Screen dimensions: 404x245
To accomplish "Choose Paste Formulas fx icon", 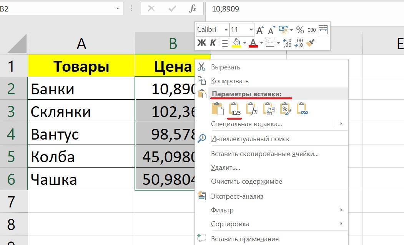I will tap(252, 109).
